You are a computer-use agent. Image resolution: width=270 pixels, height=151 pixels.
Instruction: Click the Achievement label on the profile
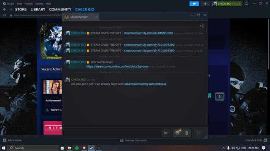(54, 101)
